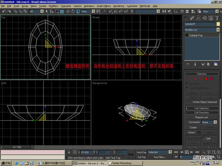This screenshot has height=166, width=222.
Task: Click the Create button in Edit Geometry
Action: pyautogui.click(x=193, y=127)
